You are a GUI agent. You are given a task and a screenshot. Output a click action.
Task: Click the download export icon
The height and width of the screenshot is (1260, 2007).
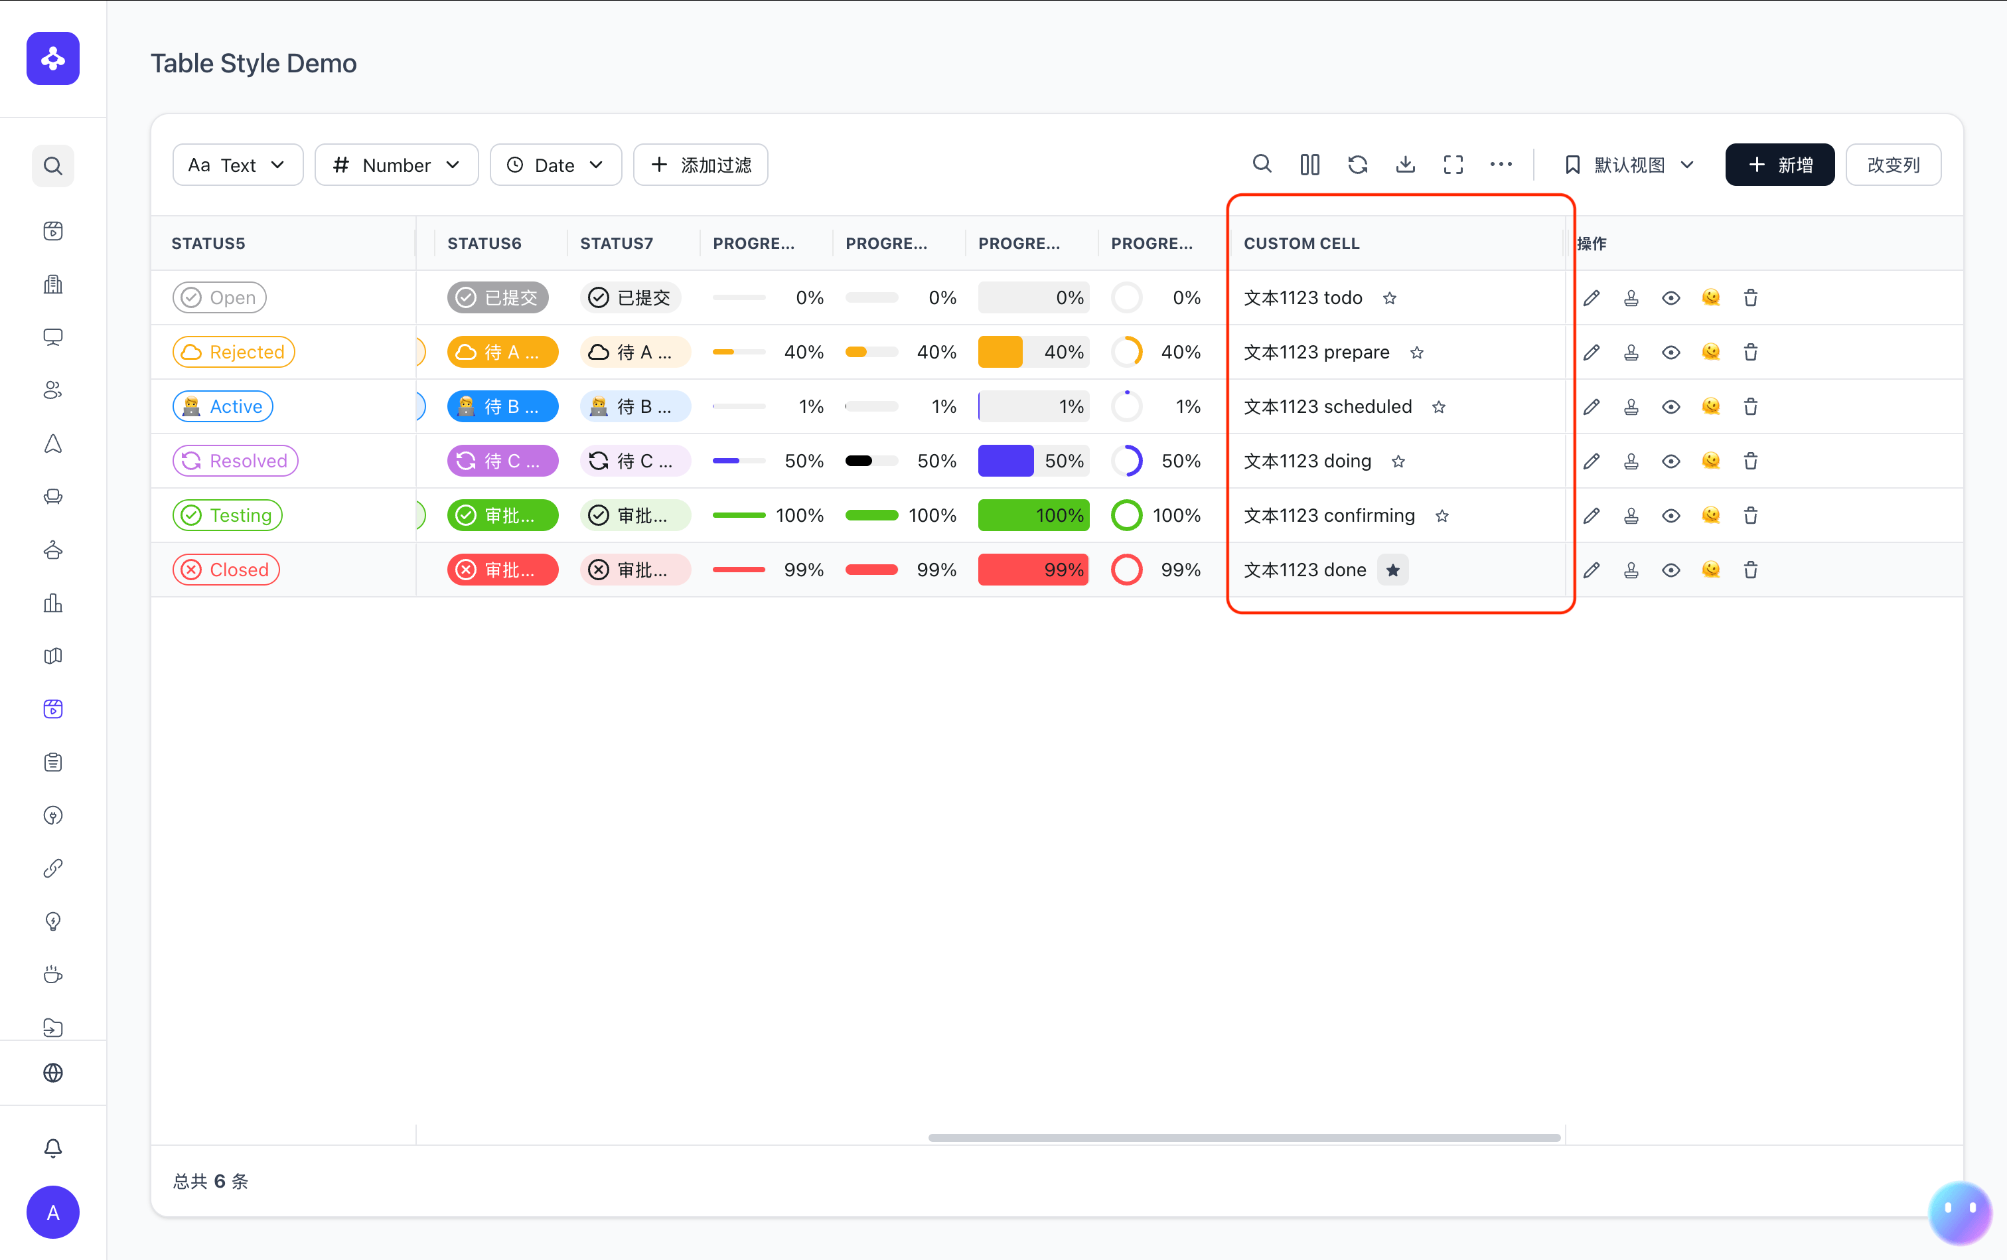tap(1406, 164)
